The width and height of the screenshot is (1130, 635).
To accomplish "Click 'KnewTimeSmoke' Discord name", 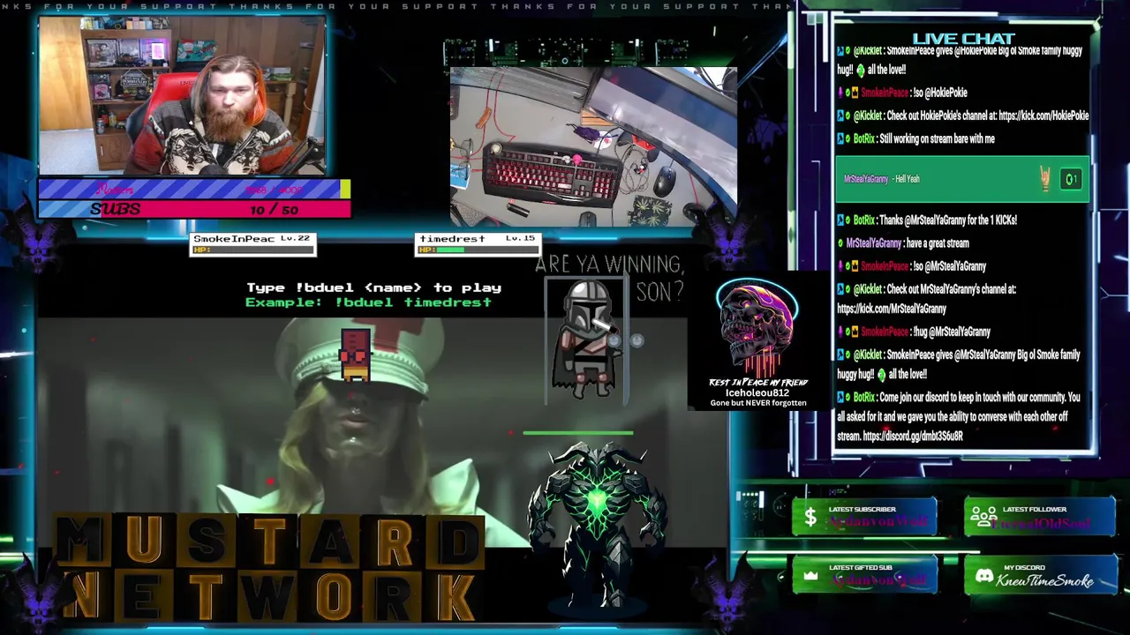I will [1044, 581].
